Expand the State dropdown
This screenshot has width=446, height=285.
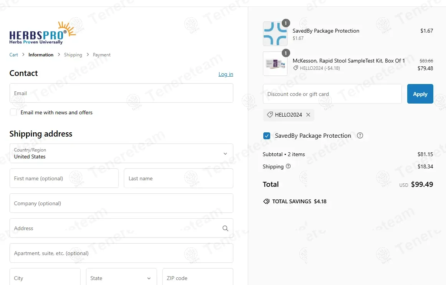[121, 278]
